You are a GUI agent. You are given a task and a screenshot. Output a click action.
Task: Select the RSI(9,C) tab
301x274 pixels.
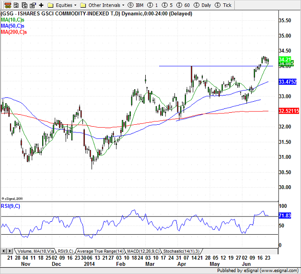click(66, 251)
